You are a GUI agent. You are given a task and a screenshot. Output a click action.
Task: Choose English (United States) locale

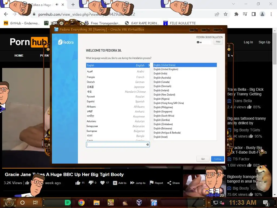click(185, 65)
